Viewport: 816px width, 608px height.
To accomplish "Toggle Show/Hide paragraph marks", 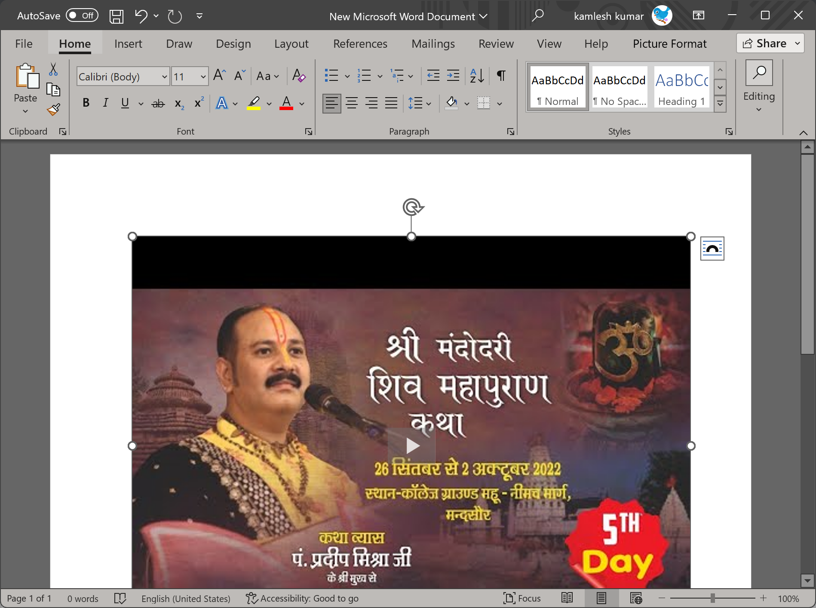I will coord(501,76).
